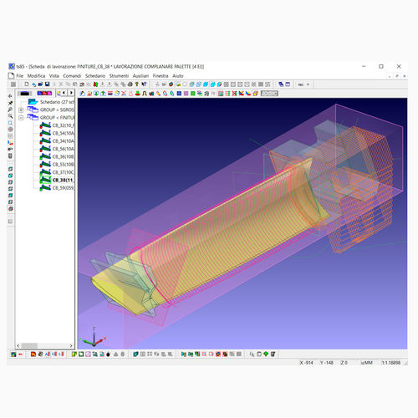Select the CB_37(10C operation row
The image size is (418, 418).
pyautogui.click(x=57, y=172)
